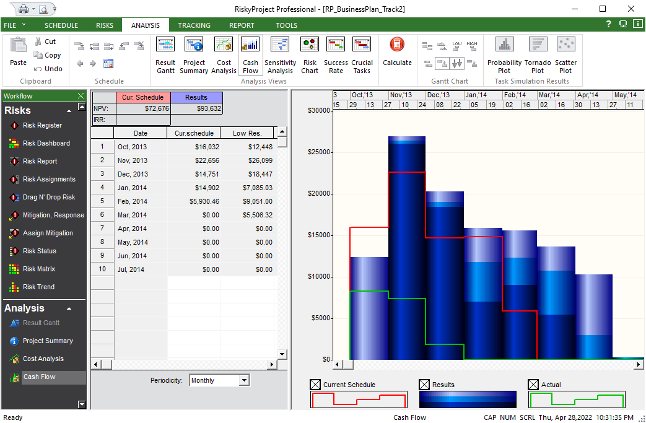Open the Cost Analysis ribbon view
Image resolution: width=646 pixels, height=423 pixels.
(224, 55)
